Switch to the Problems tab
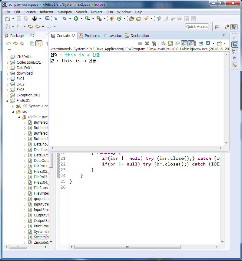 point(89,36)
